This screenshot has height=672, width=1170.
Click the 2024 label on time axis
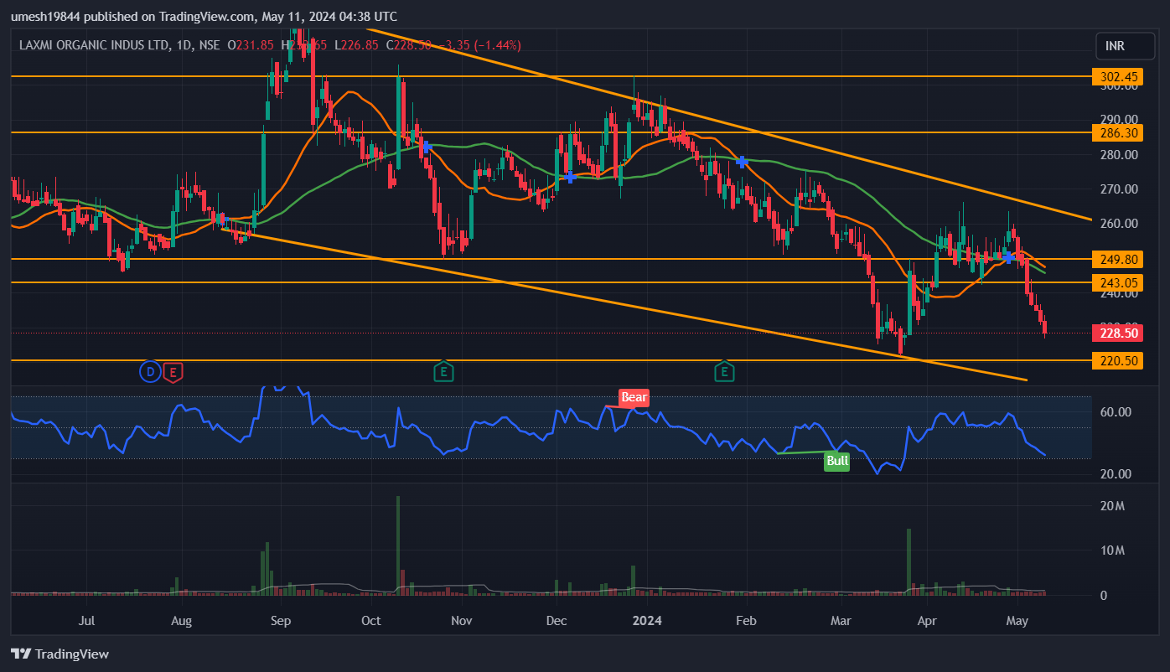click(x=647, y=622)
